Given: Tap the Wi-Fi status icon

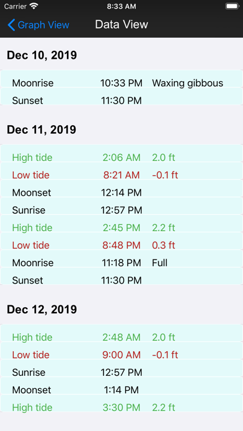Looking at the screenshot, I should pos(34,6).
